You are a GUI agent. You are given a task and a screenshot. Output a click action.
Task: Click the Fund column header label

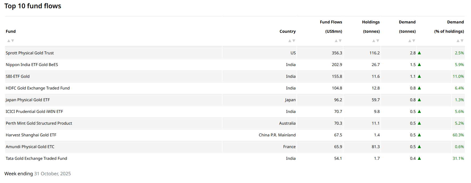coord(11,31)
